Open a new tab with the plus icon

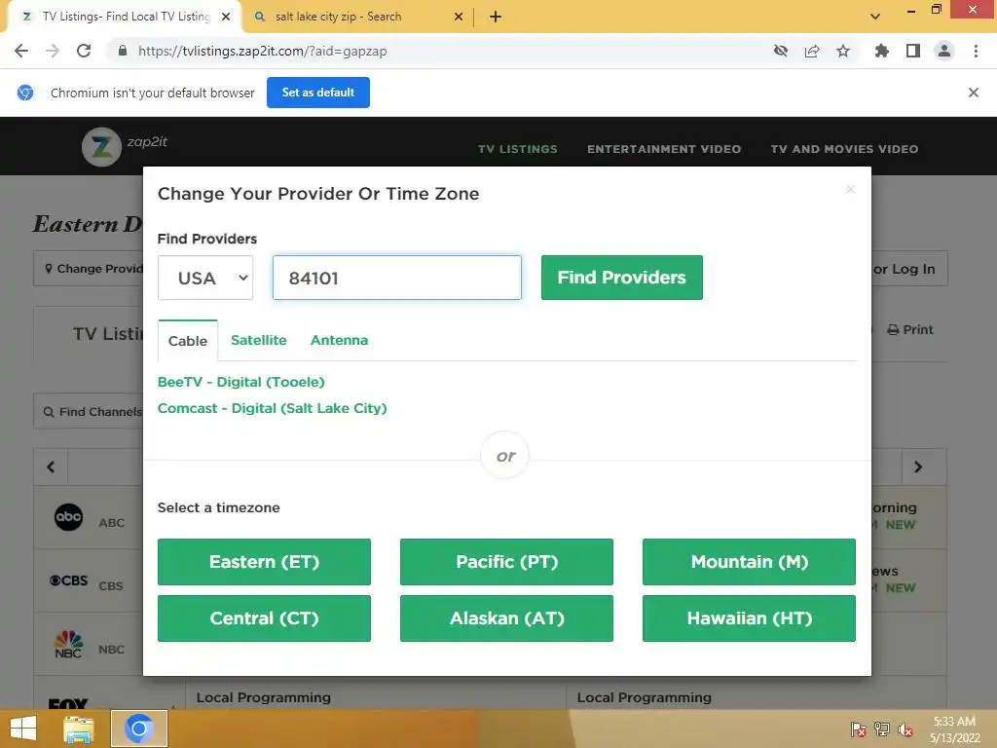click(x=496, y=18)
